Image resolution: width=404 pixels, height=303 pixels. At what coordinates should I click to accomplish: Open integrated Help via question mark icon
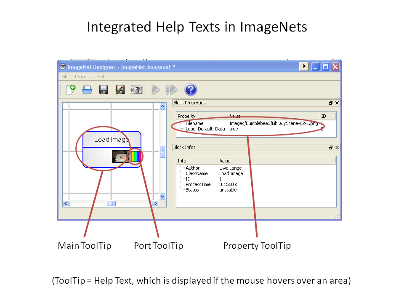point(191,89)
